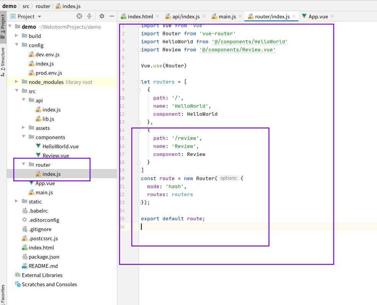377x305 pixels.
Task: Select index.html in project tree
Action: point(41,248)
